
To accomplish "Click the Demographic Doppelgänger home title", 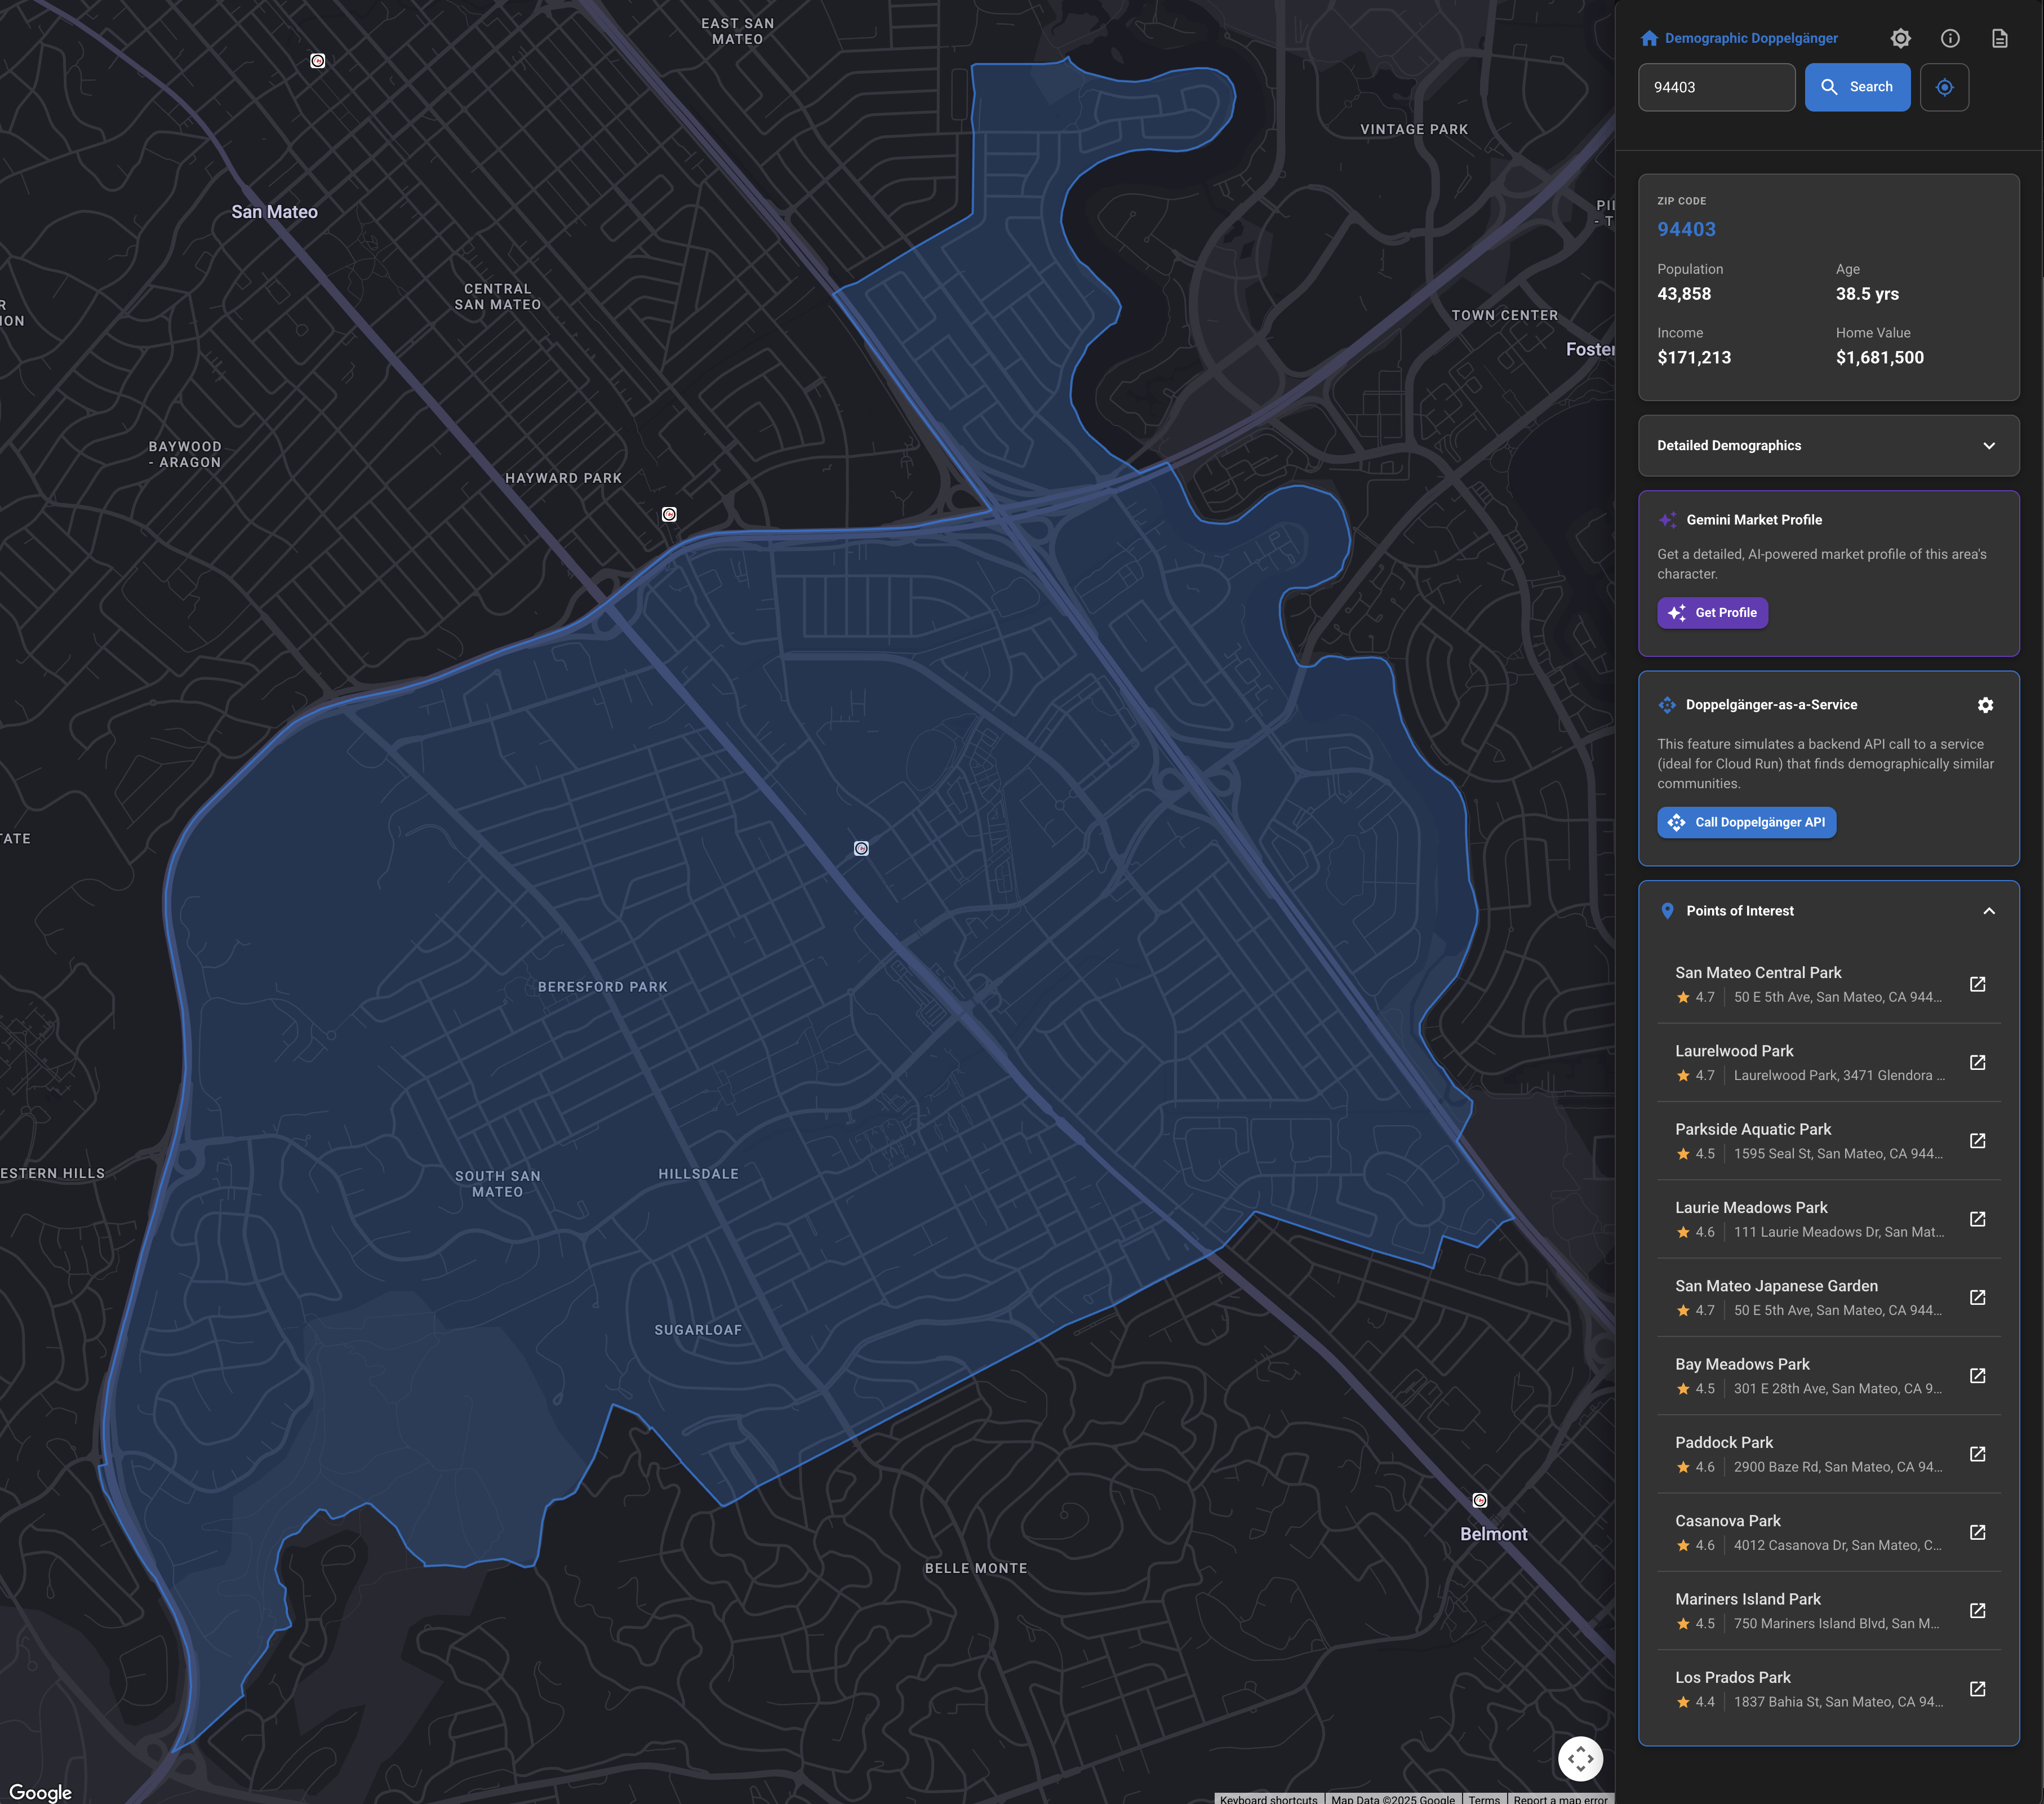I will coord(1750,38).
